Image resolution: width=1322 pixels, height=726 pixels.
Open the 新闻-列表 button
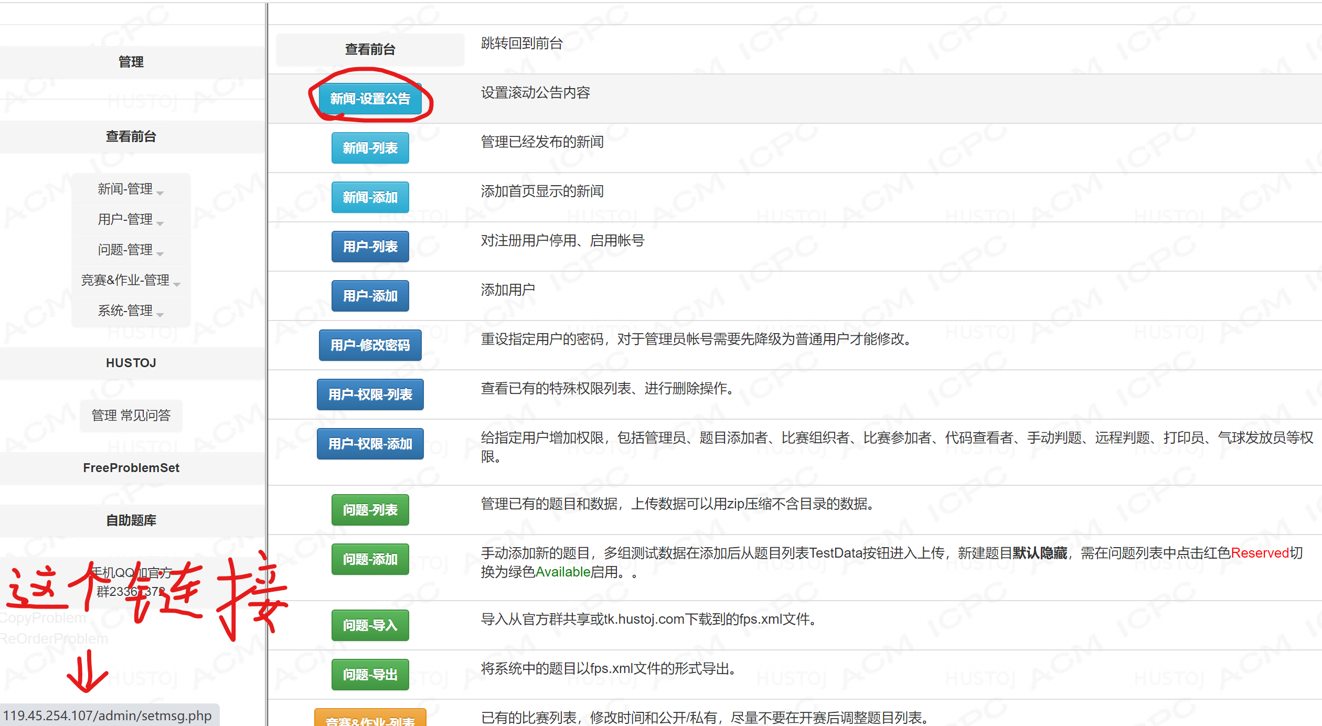(x=370, y=148)
